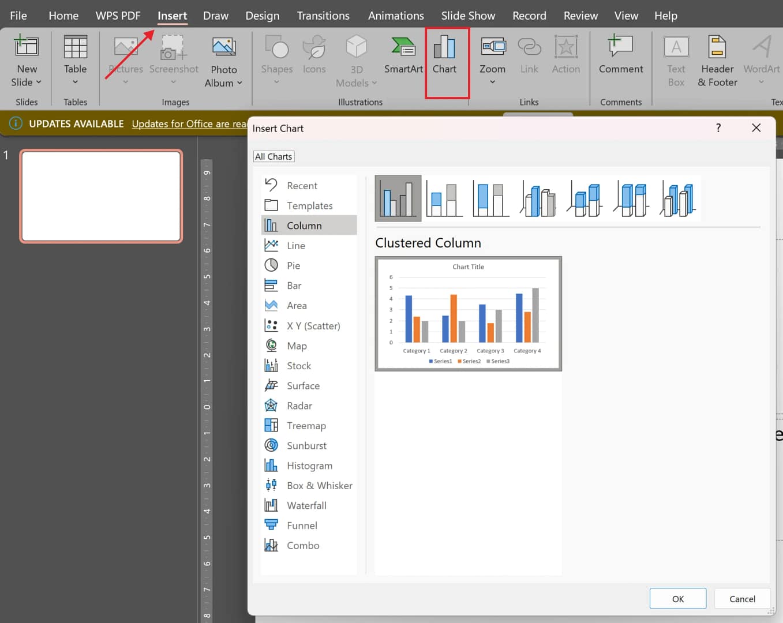
Task: Switch to the Design ribbon tab
Action: [x=262, y=16]
